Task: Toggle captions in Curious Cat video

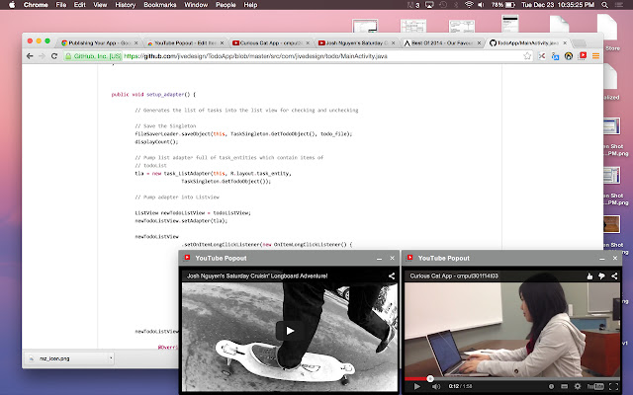Action: 565,386
